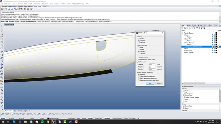
Task: Collapse the Rebuilt Curves layer
Action: click(x=183, y=33)
